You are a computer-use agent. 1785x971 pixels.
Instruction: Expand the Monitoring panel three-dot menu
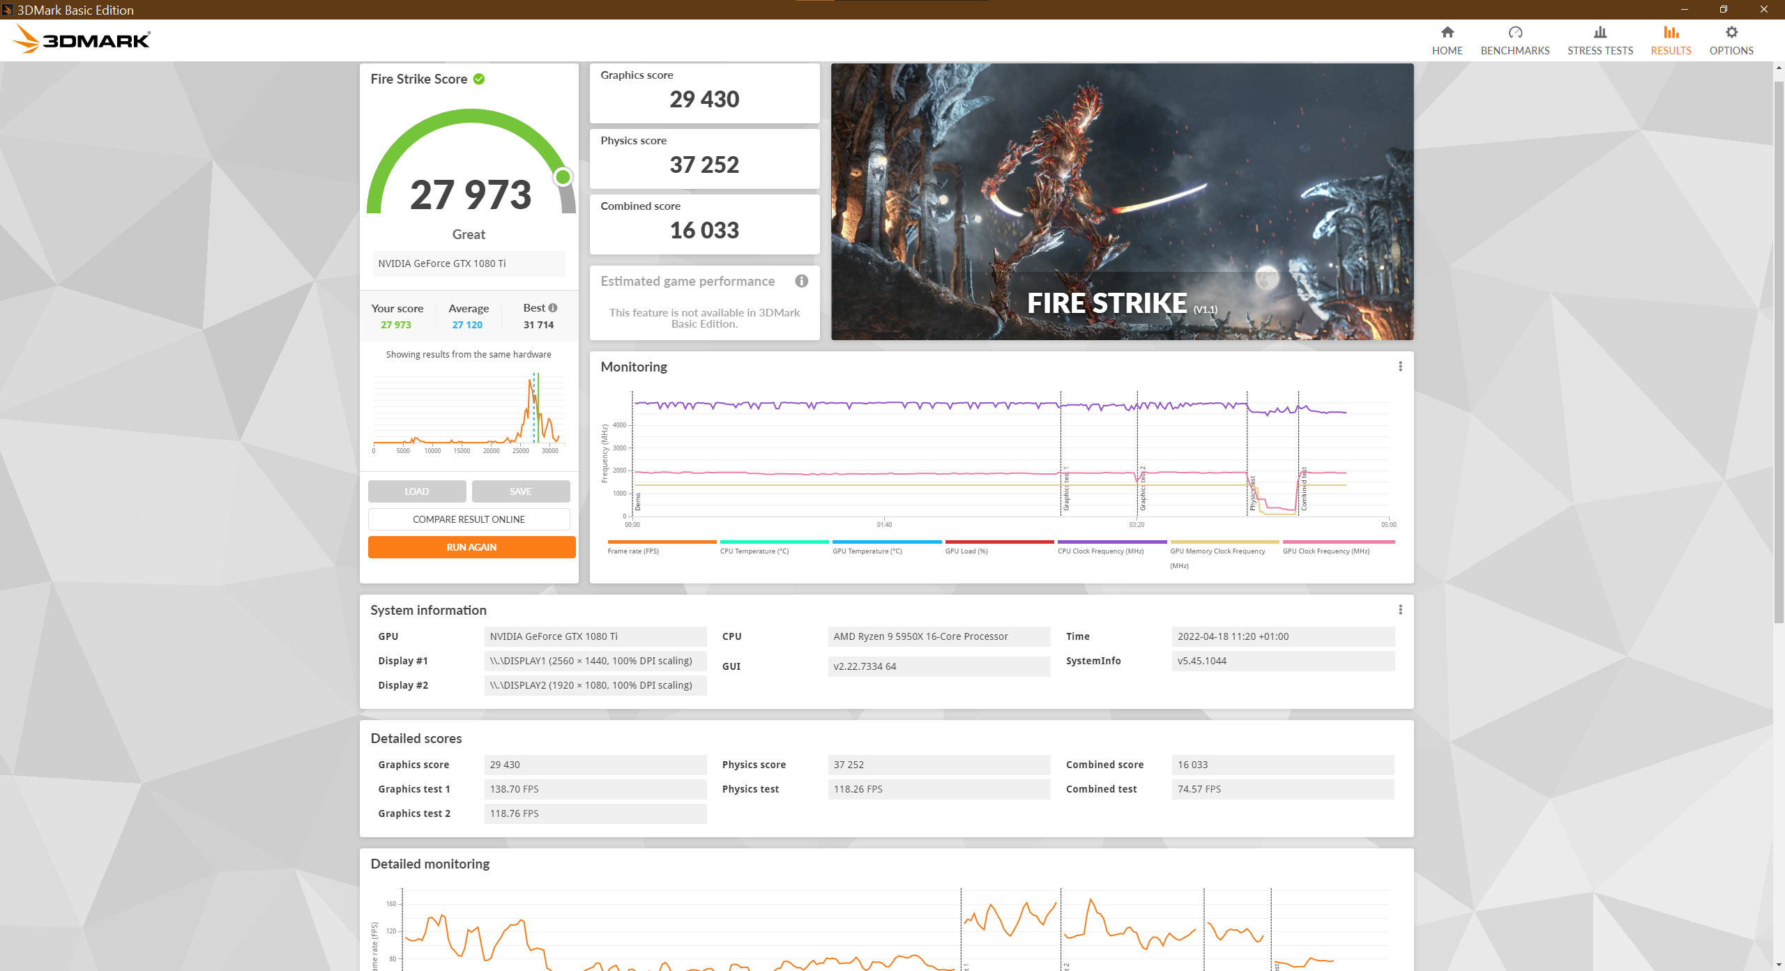[1400, 367]
